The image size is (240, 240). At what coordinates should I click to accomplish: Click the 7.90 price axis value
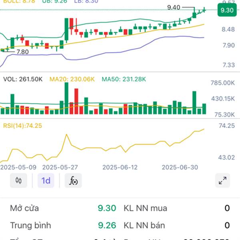(x=228, y=45)
